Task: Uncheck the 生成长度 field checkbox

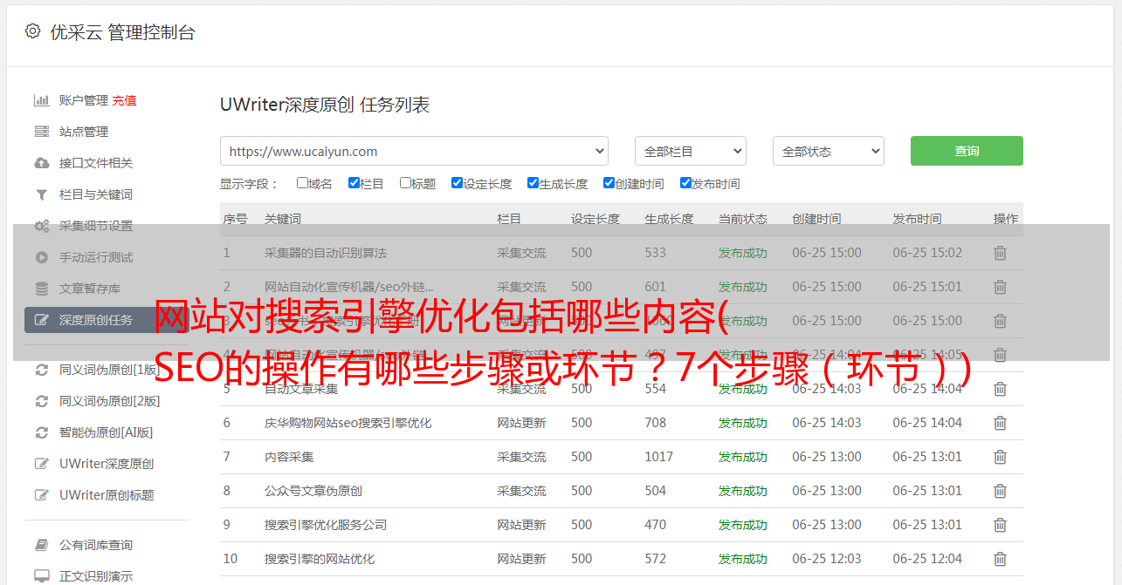Action: tap(533, 183)
